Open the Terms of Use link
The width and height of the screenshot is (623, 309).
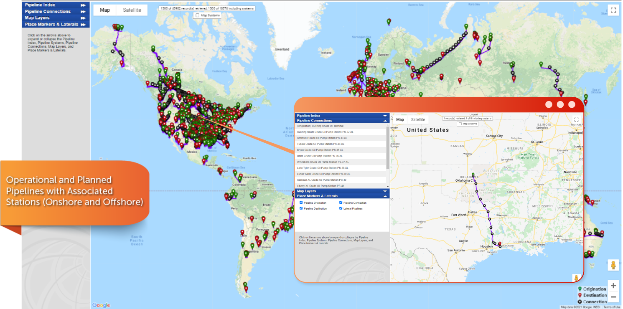pos(612,307)
